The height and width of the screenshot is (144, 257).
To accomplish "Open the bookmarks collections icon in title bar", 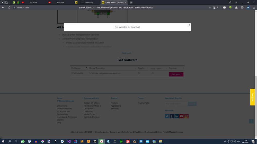I will [230, 3].
